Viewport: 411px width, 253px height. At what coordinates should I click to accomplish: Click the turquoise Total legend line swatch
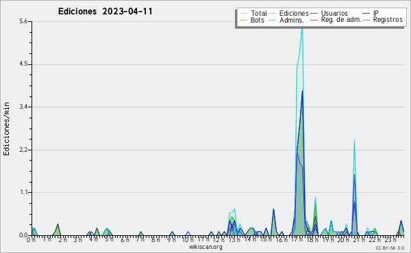pos(243,14)
